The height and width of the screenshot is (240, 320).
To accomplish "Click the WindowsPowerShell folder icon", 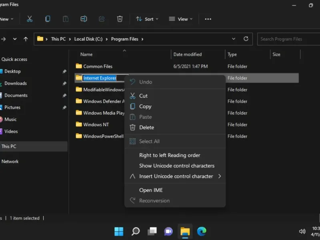I will coord(79,136).
